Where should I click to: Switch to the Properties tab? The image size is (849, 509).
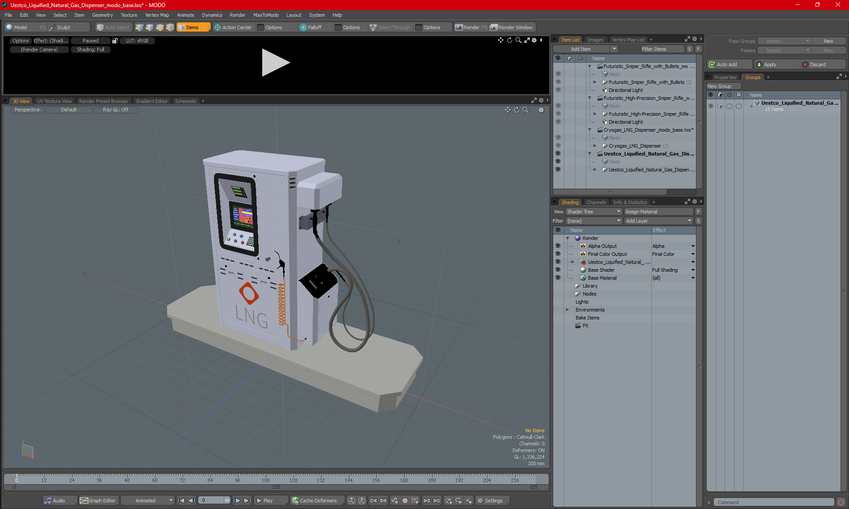(725, 77)
